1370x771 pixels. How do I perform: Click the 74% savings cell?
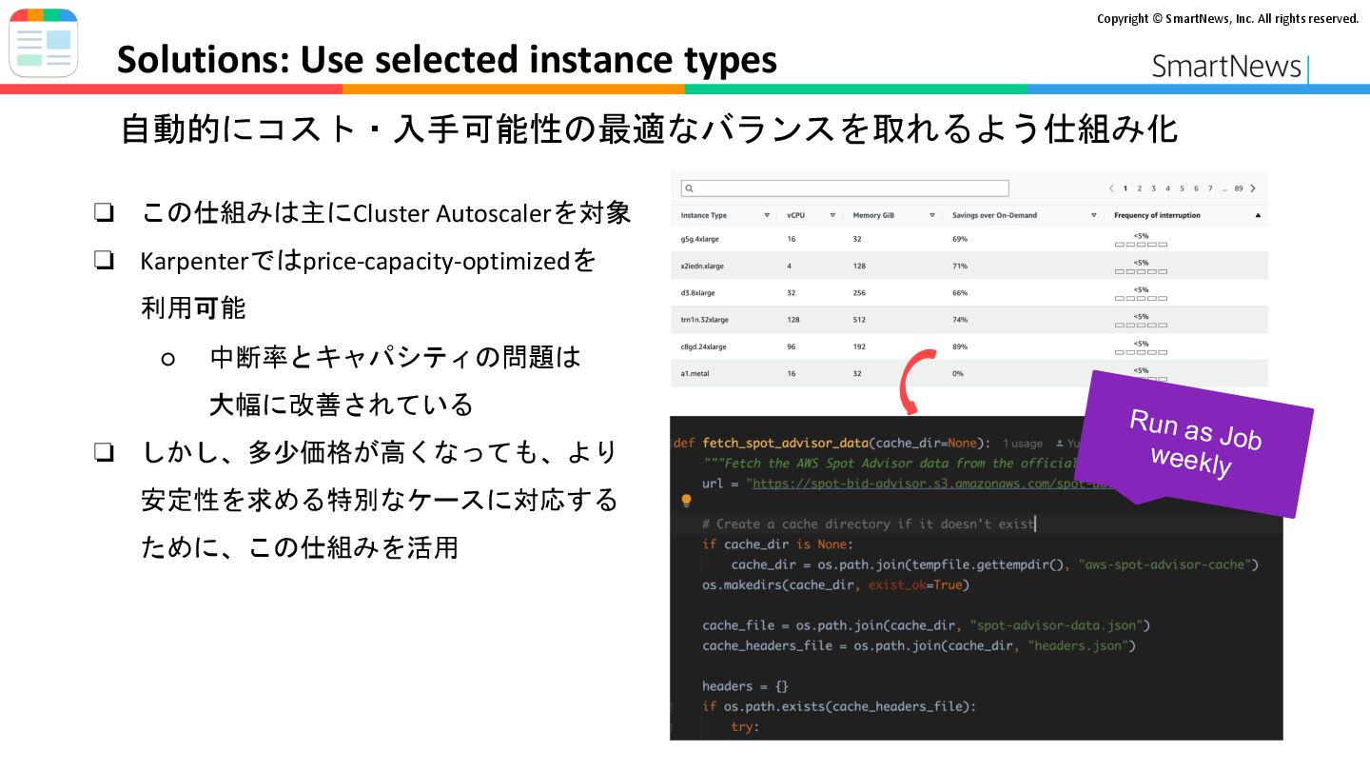[960, 320]
